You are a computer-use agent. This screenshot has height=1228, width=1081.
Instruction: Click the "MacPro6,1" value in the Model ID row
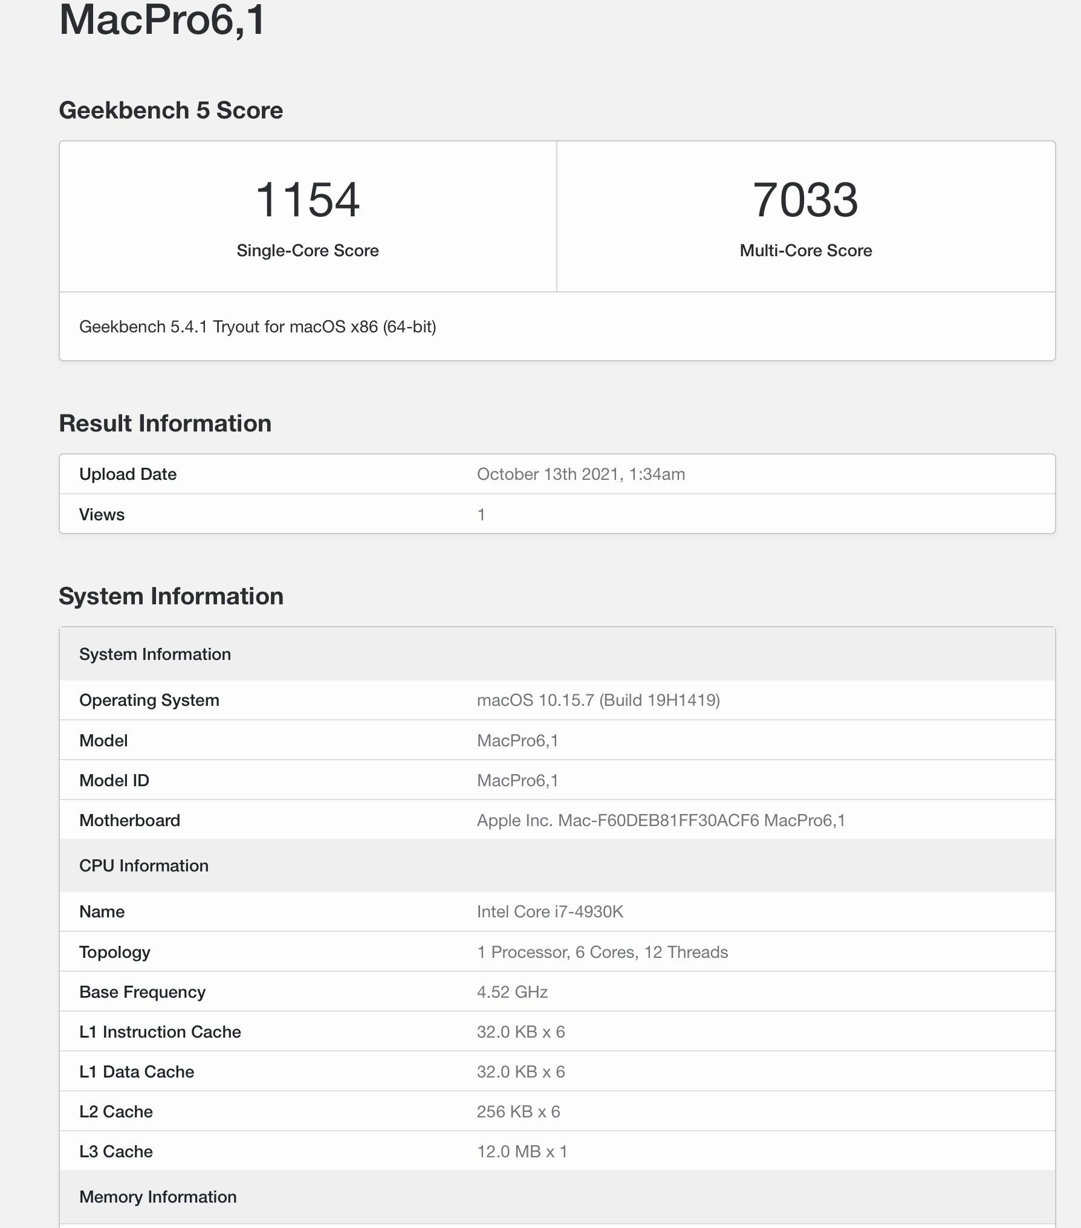click(x=518, y=781)
